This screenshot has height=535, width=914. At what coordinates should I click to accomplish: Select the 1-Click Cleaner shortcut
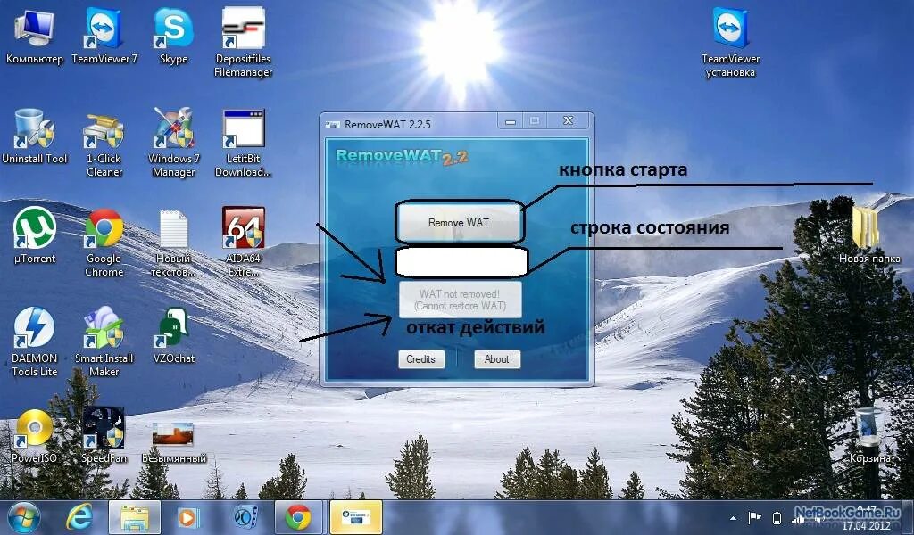click(104, 144)
